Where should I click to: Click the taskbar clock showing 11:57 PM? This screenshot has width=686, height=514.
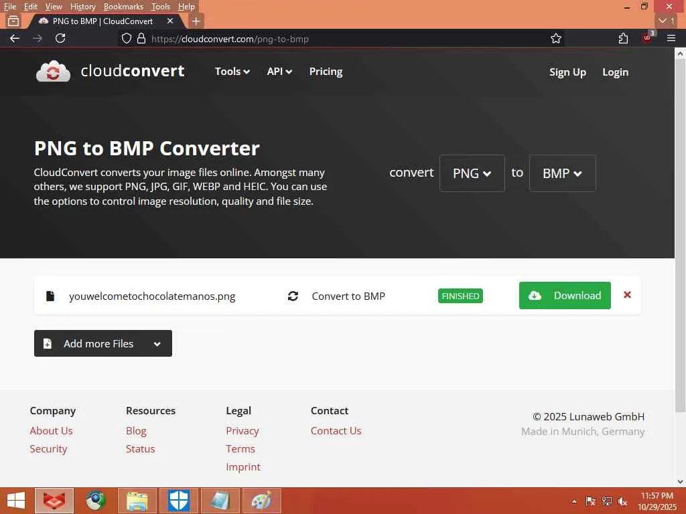657,501
